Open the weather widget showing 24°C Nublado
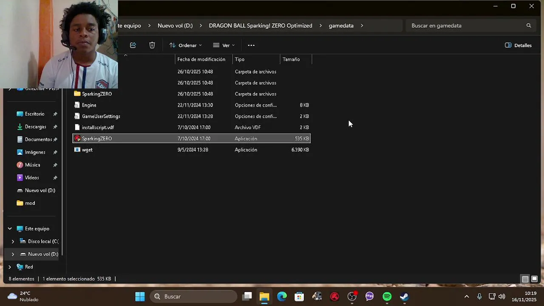 point(23,297)
